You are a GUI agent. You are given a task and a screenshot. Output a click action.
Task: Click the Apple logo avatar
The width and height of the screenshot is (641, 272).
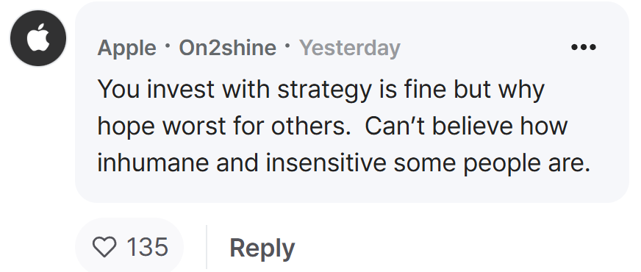(38, 38)
